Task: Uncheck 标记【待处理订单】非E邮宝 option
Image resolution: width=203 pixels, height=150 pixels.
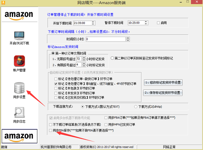Action: click(x=56, y=84)
